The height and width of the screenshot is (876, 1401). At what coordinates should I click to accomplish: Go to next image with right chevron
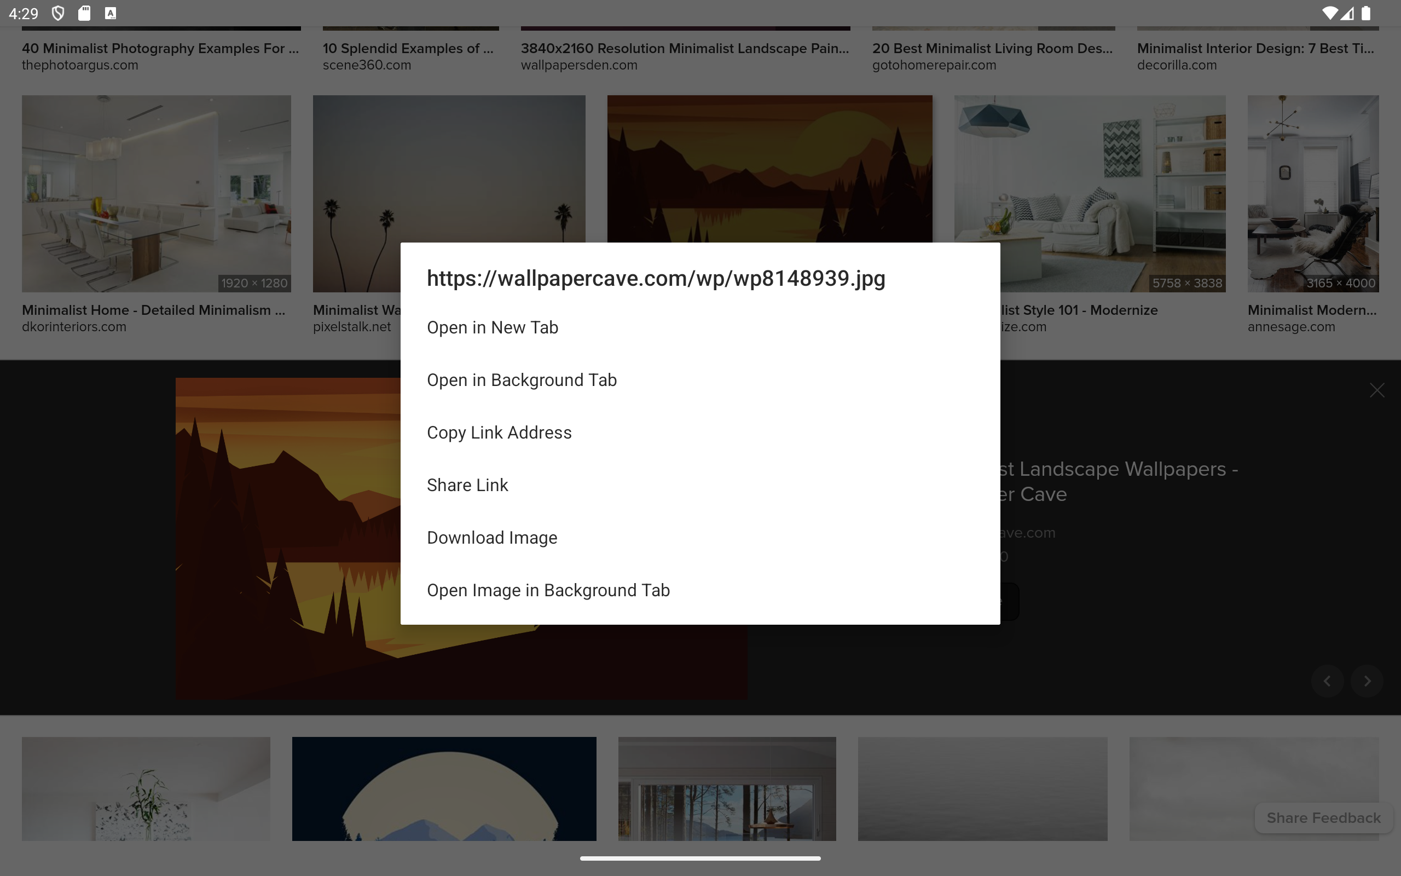pos(1367,681)
